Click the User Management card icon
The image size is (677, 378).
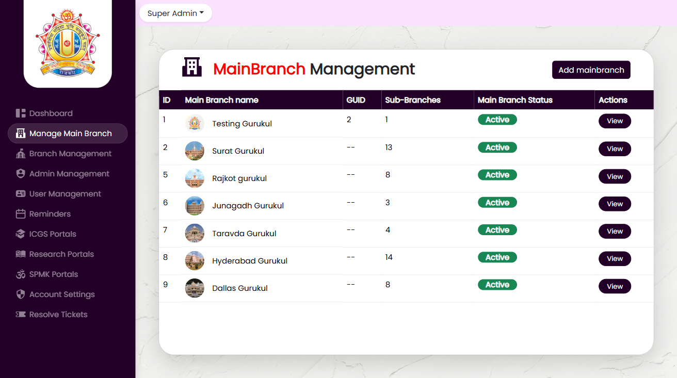[21, 194]
